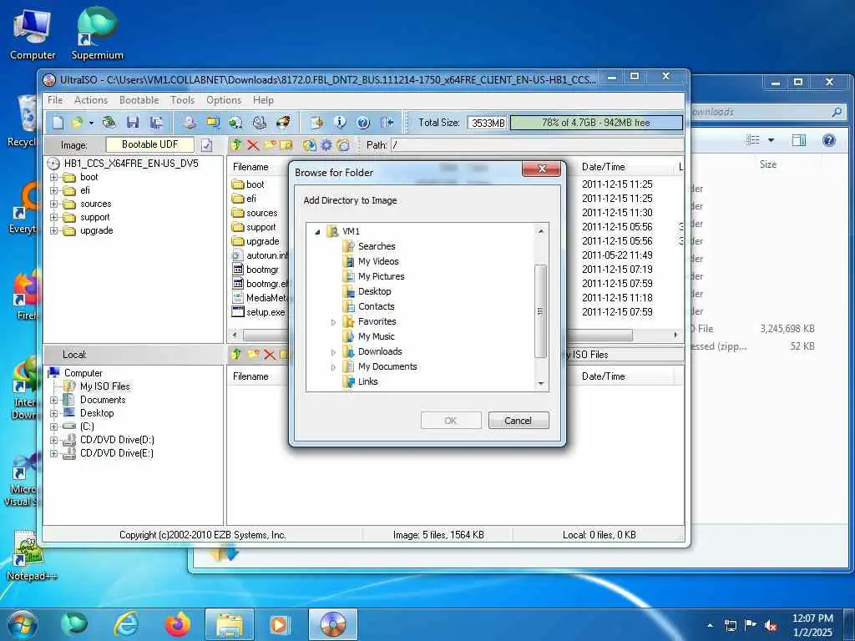The width and height of the screenshot is (855, 641).
Task: Click the Exit door-arrow toolbar icon
Action: point(387,123)
